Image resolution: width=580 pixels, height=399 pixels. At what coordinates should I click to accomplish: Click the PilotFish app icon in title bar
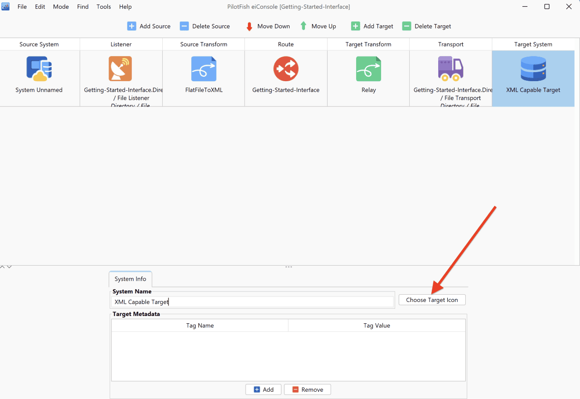(5, 6)
